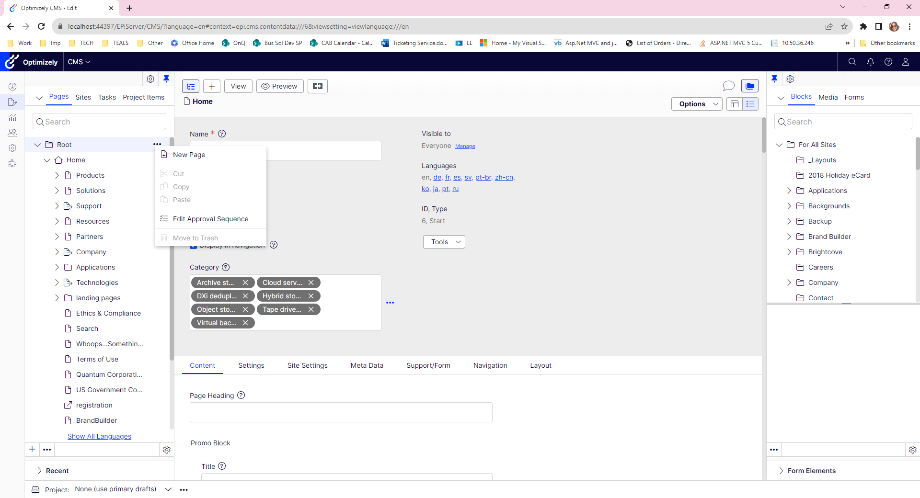This screenshot has width=920, height=498.
Task: Open the comments speech bubble icon
Action: [728, 86]
